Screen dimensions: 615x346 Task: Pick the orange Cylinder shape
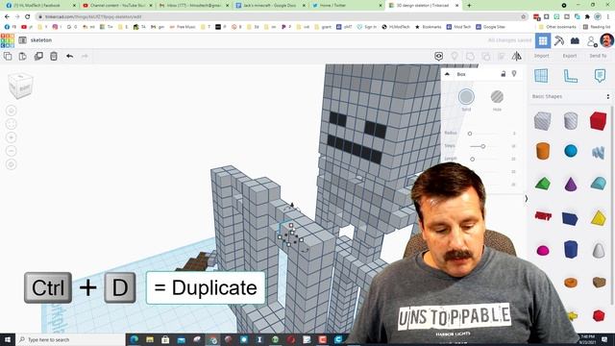point(543,151)
